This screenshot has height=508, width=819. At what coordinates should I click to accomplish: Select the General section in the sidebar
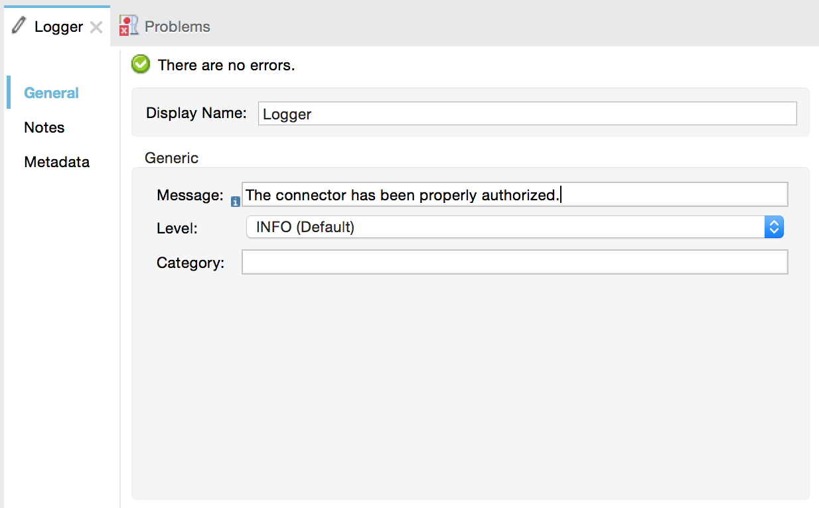click(x=52, y=93)
